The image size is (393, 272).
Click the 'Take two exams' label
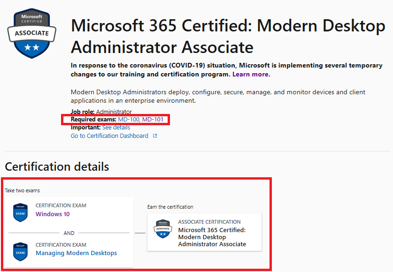(x=23, y=190)
